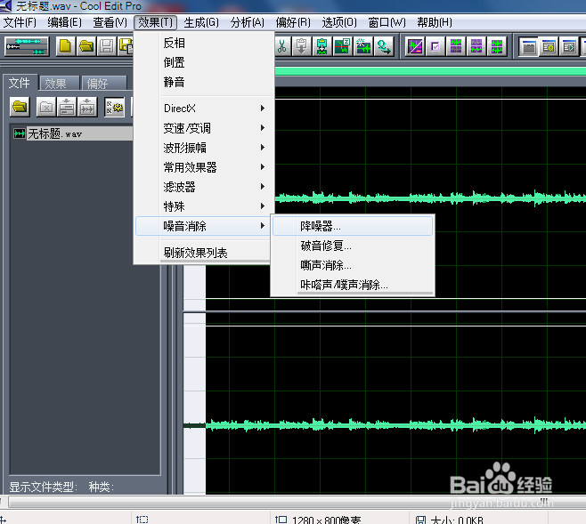This screenshot has width=586, height=524.
Task: Click the convert sample type icon
Action: click(384, 46)
